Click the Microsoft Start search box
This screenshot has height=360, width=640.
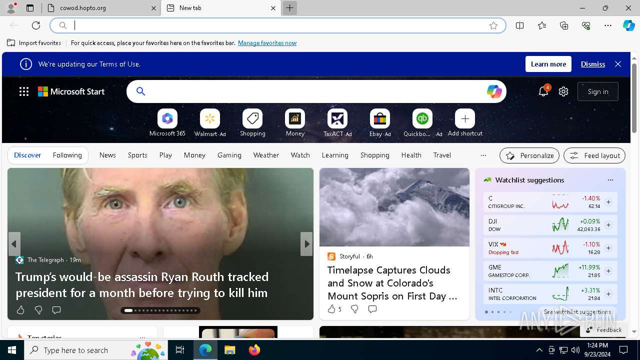coord(316,91)
